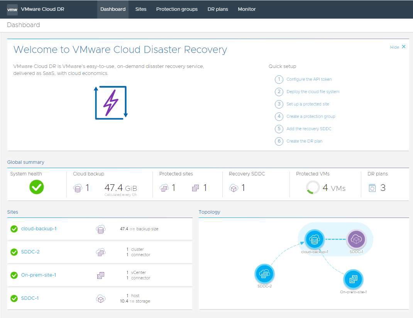Click the On-prem-site-1 row status checkmark
The image size is (413, 318).
(x=14, y=275)
